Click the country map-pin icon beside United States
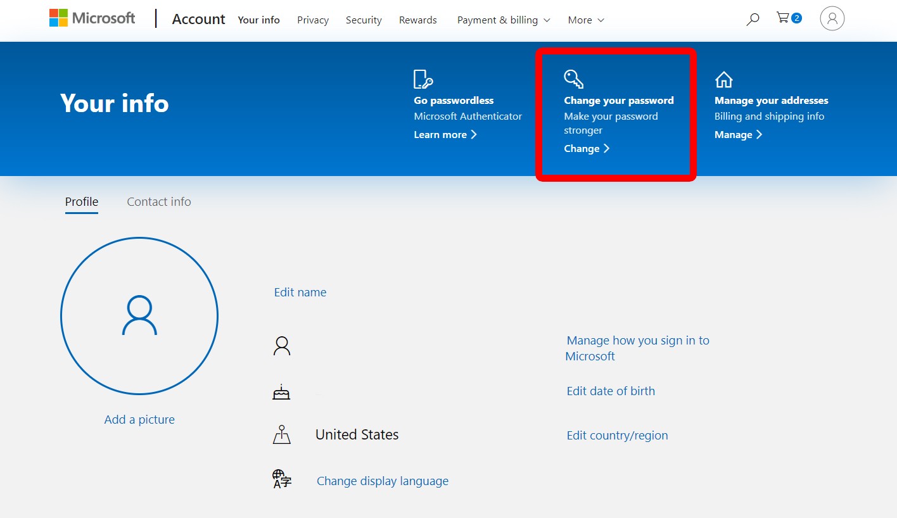 [x=281, y=434]
